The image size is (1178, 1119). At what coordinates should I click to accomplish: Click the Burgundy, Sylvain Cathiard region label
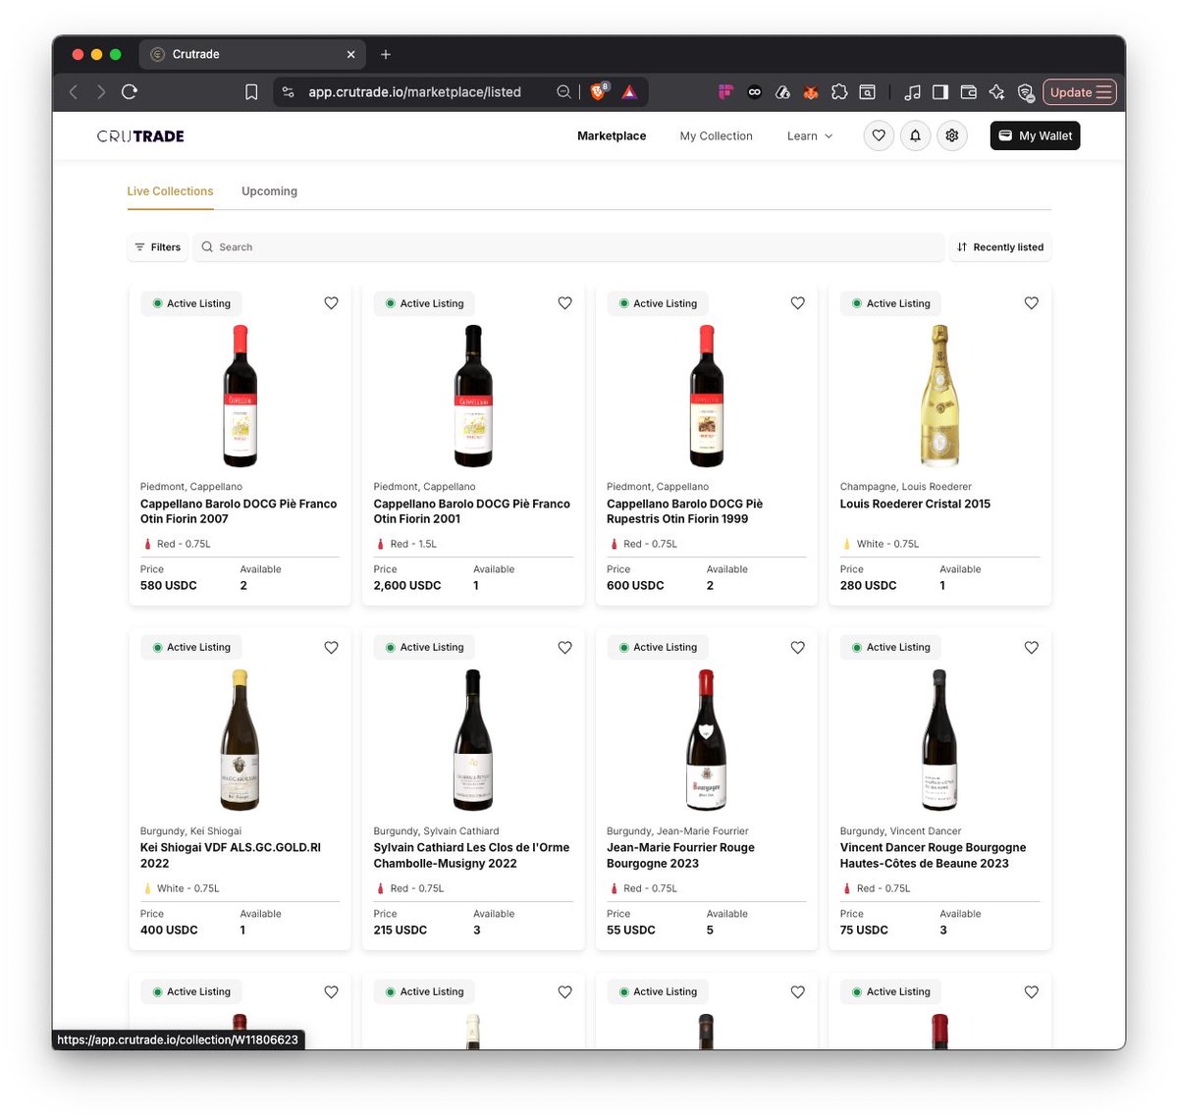tap(436, 831)
